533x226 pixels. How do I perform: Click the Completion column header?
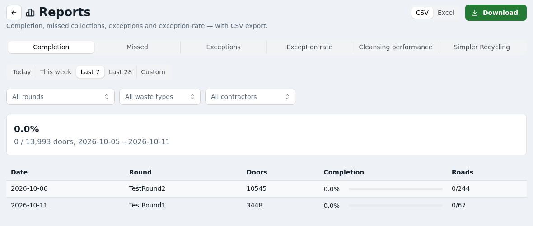pyautogui.click(x=344, y=173)
